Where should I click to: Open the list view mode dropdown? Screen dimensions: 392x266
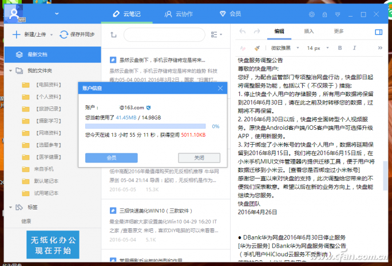(216, 34)
